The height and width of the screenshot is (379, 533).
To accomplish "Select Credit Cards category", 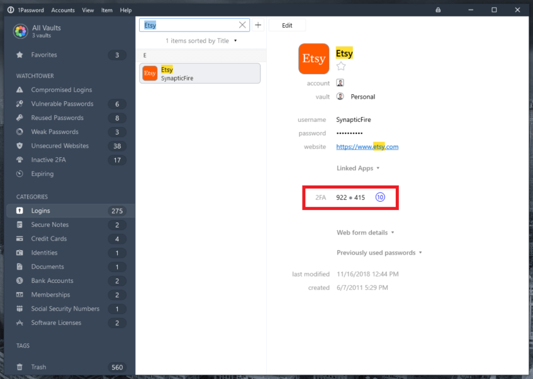I will tap(48, 239).
